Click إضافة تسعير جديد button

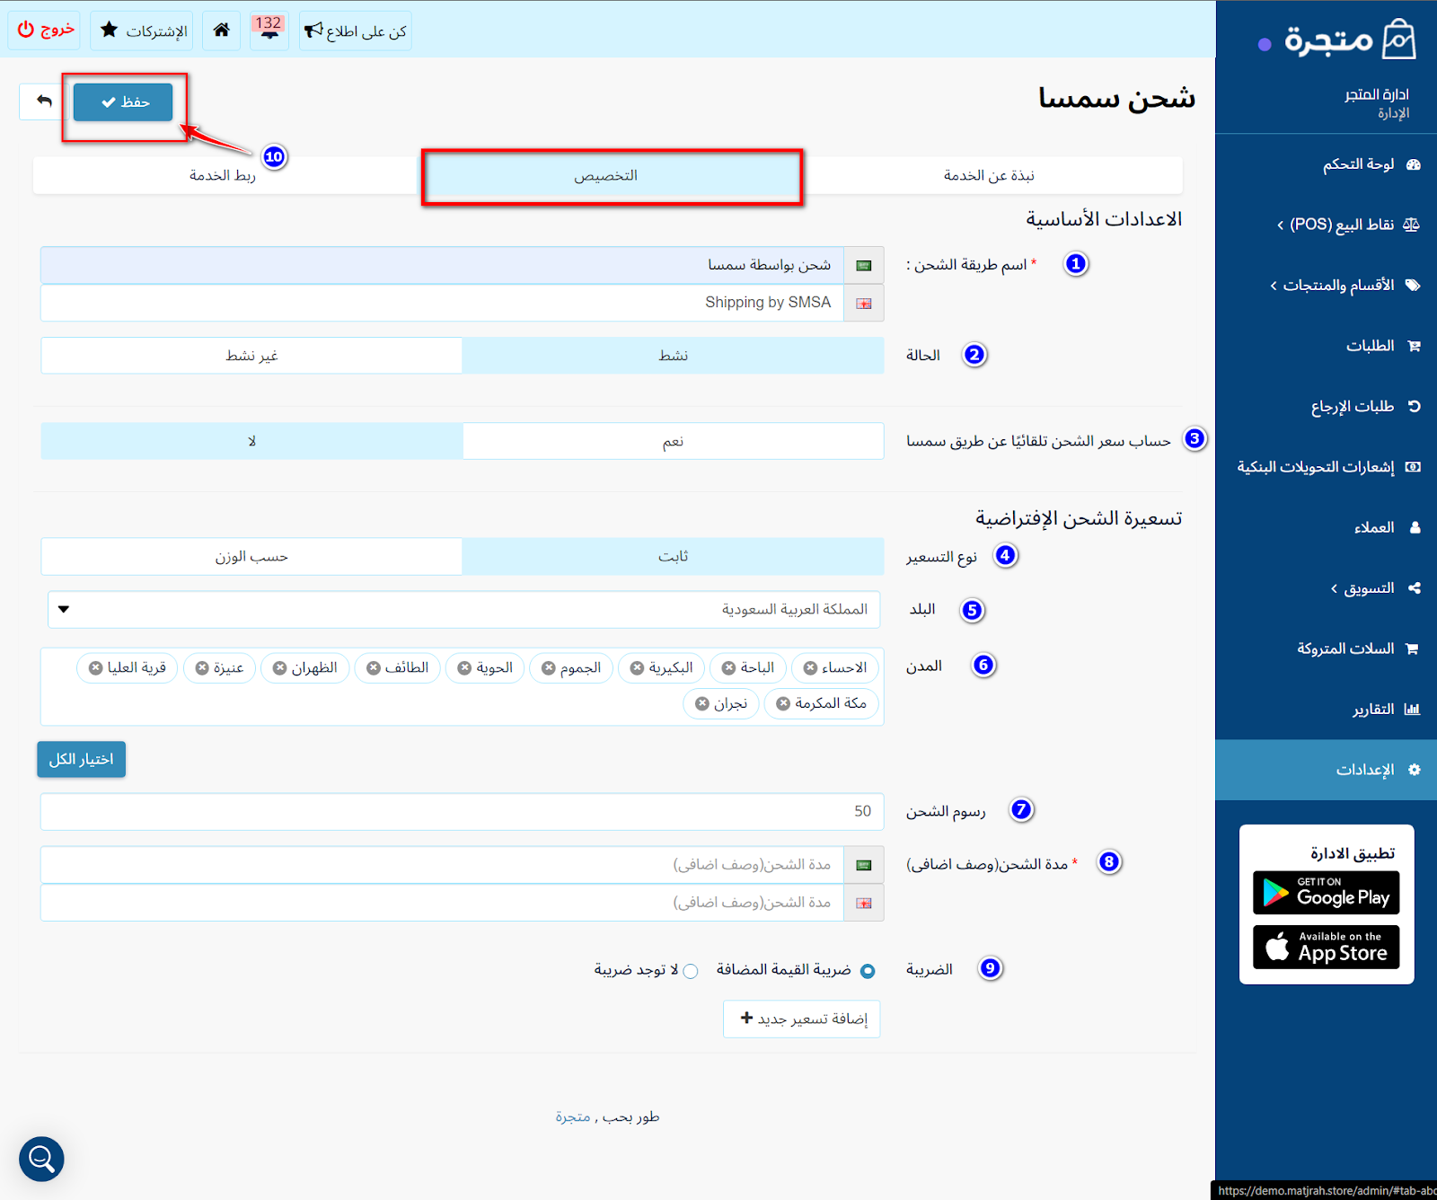click(x=802, y=1019)
